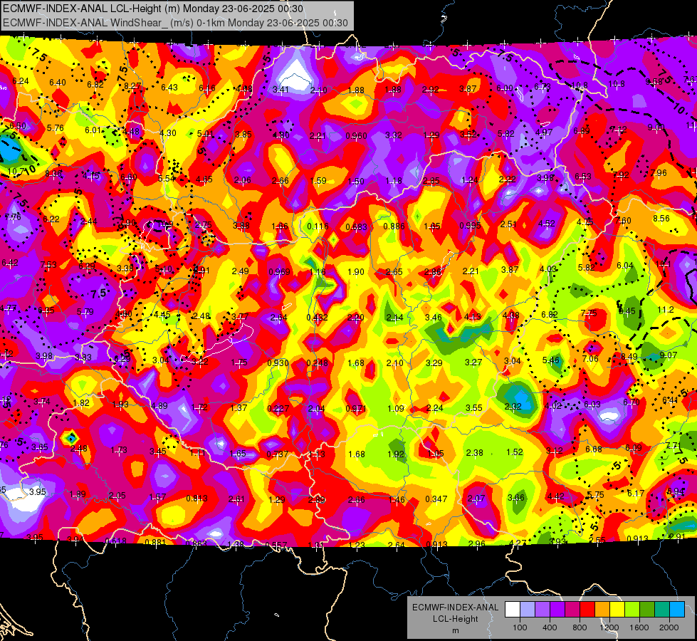Click the wind shear value 8.27
Viewport: 697px width, 641px height.
tap(133, 86)
